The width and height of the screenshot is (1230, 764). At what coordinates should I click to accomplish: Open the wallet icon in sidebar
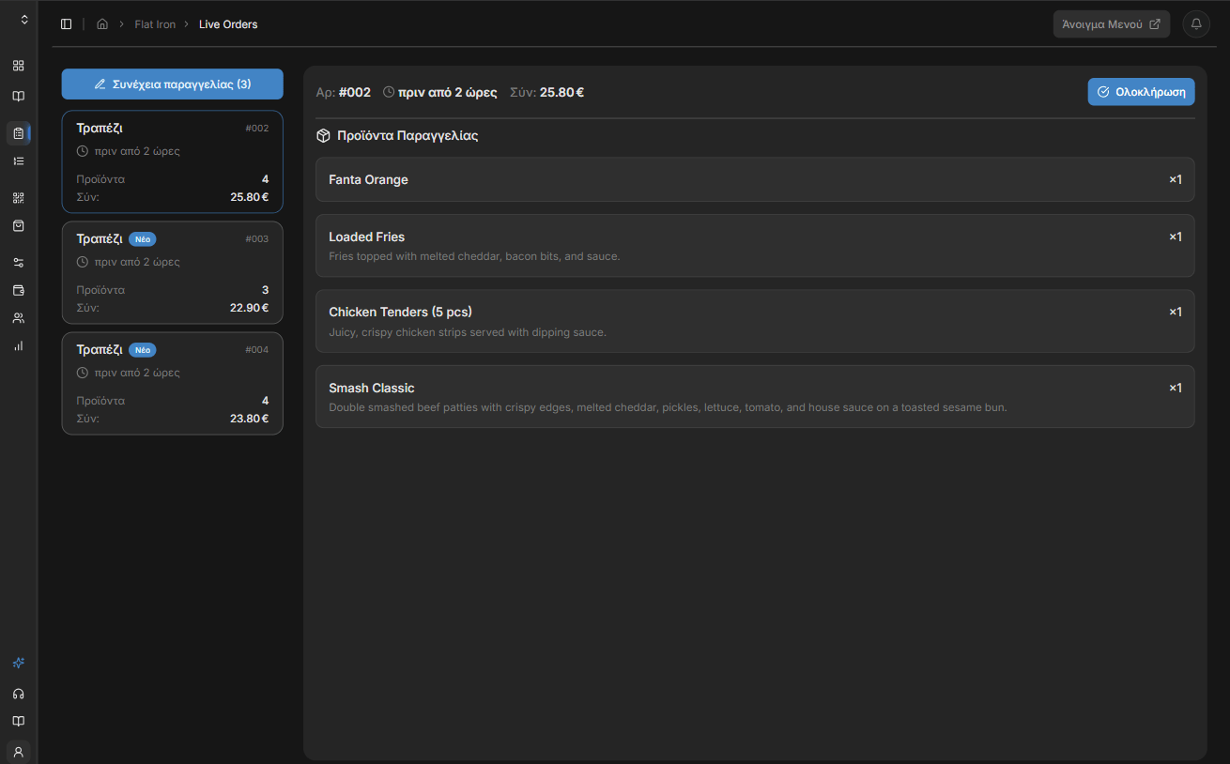click(x=18, y=290)
